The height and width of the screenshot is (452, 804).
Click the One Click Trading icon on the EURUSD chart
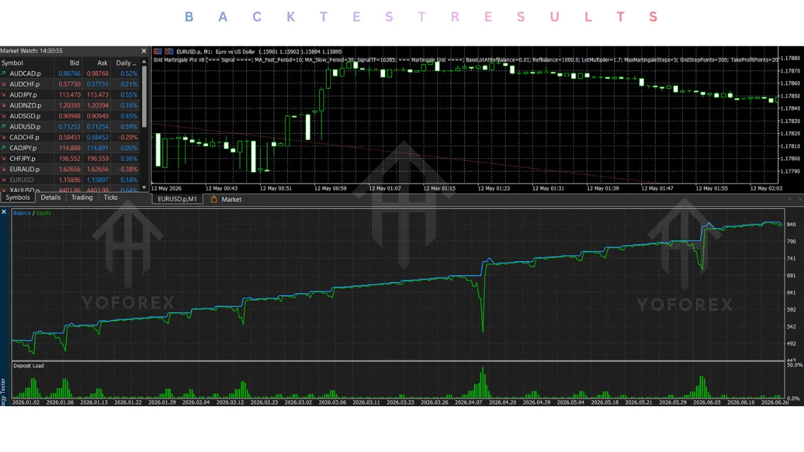[x=158, y=51]
